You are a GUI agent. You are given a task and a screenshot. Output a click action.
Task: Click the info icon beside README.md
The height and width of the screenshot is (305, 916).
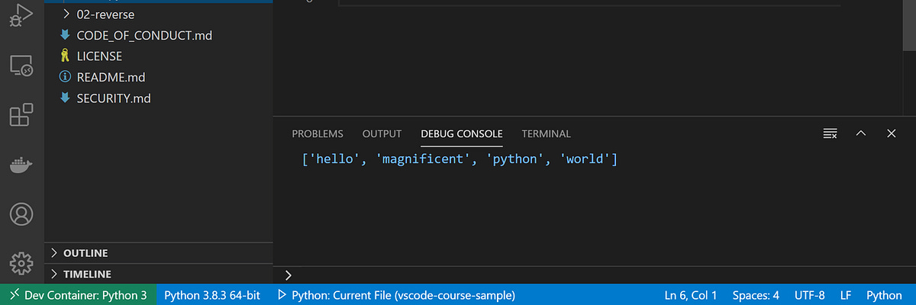click(x=65, y=77)
